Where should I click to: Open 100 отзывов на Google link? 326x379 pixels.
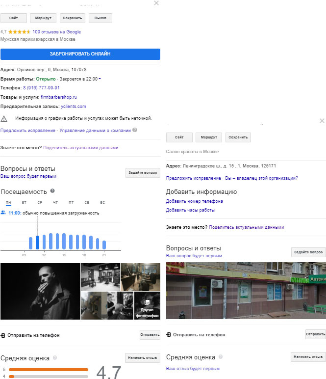(x=57, y=32)
